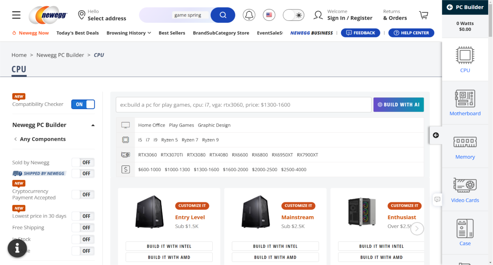Click the CPU chip row icon
The height and width of the screenshot is (265, 493).
coord(126,140)
